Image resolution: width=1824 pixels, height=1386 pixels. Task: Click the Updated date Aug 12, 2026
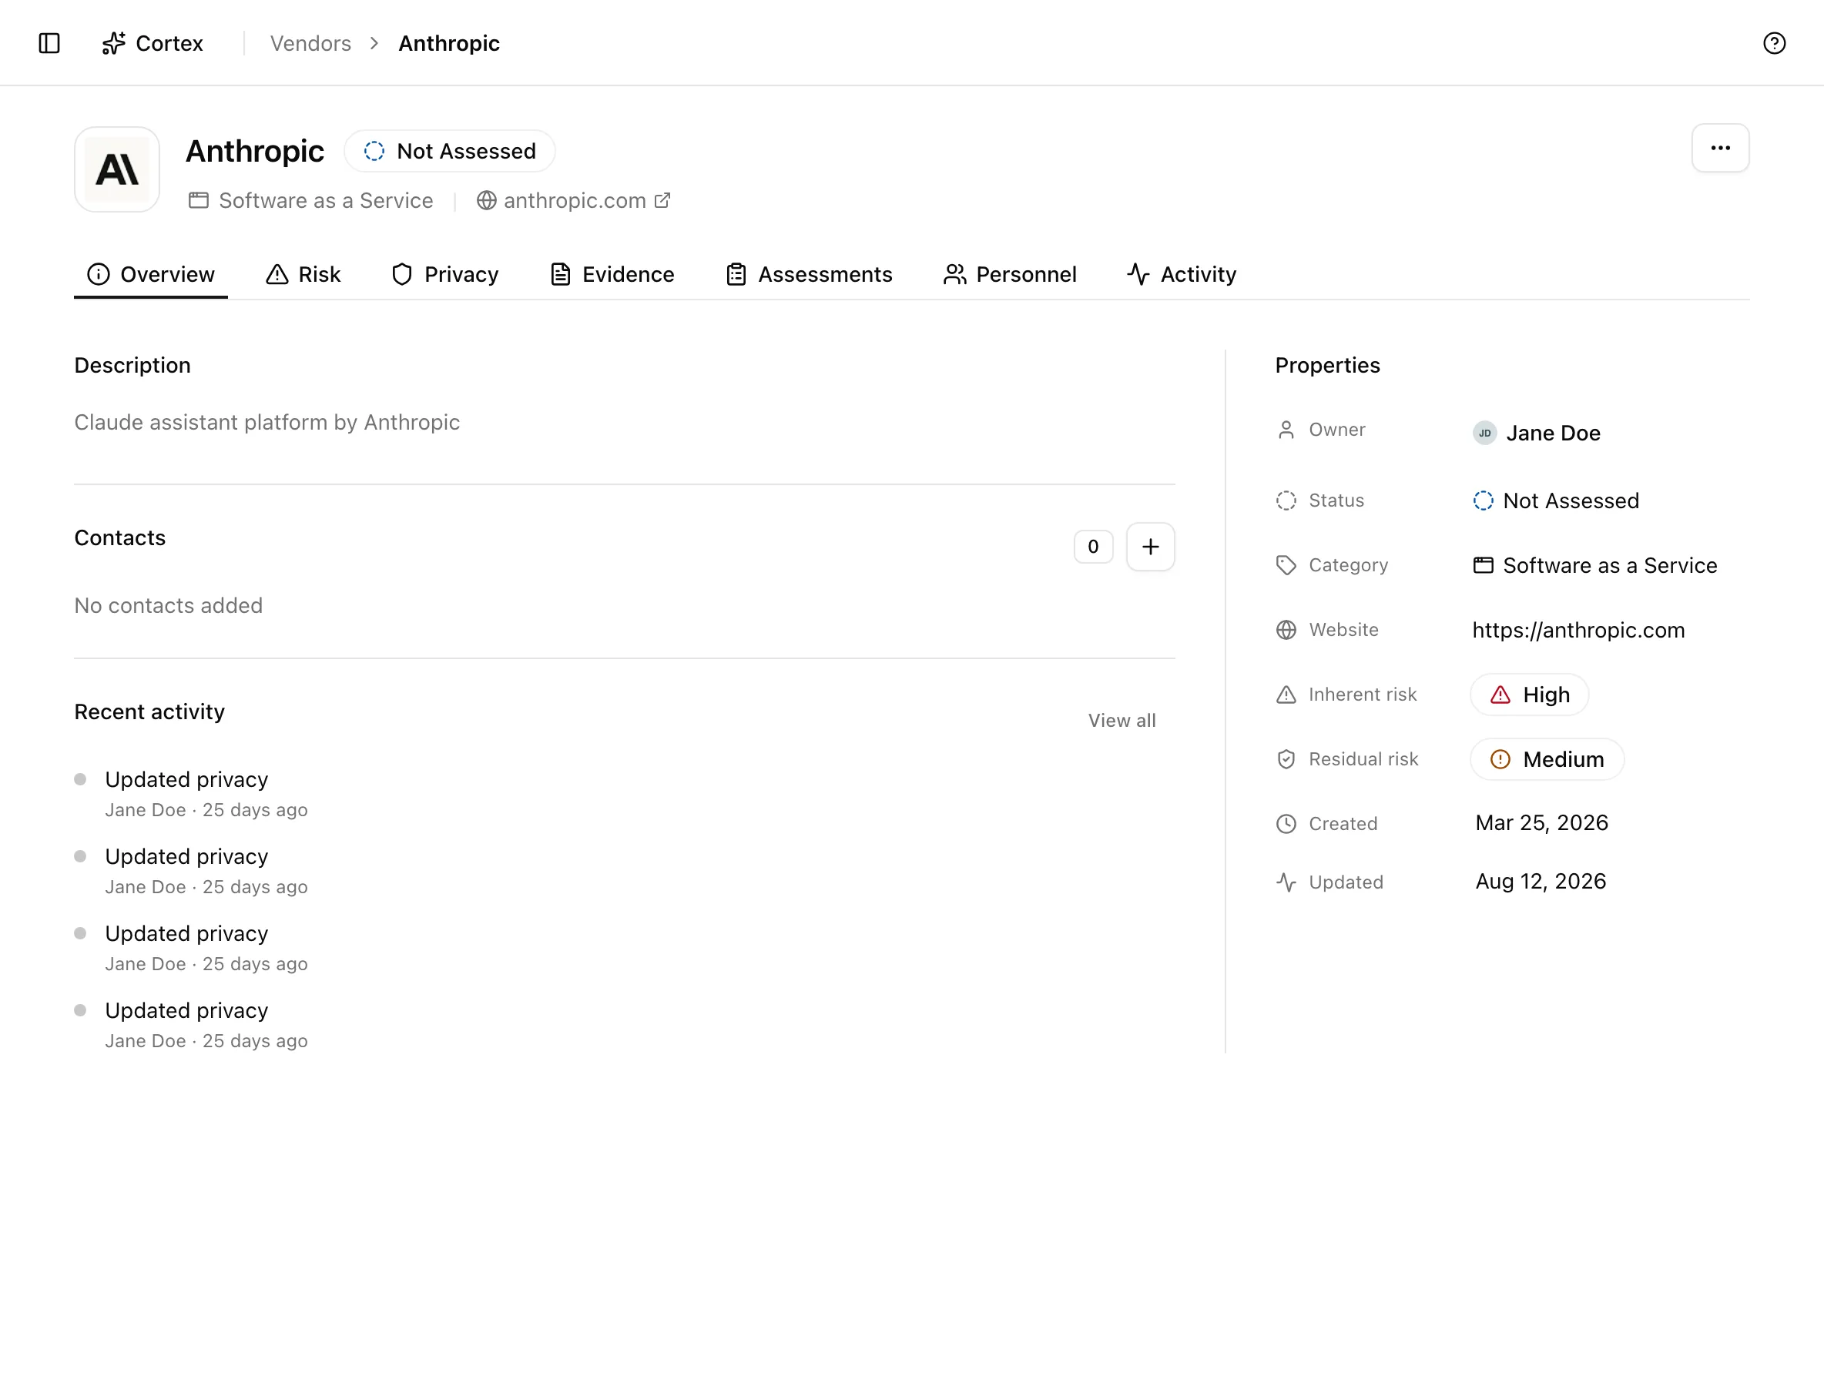(1541, 881)
